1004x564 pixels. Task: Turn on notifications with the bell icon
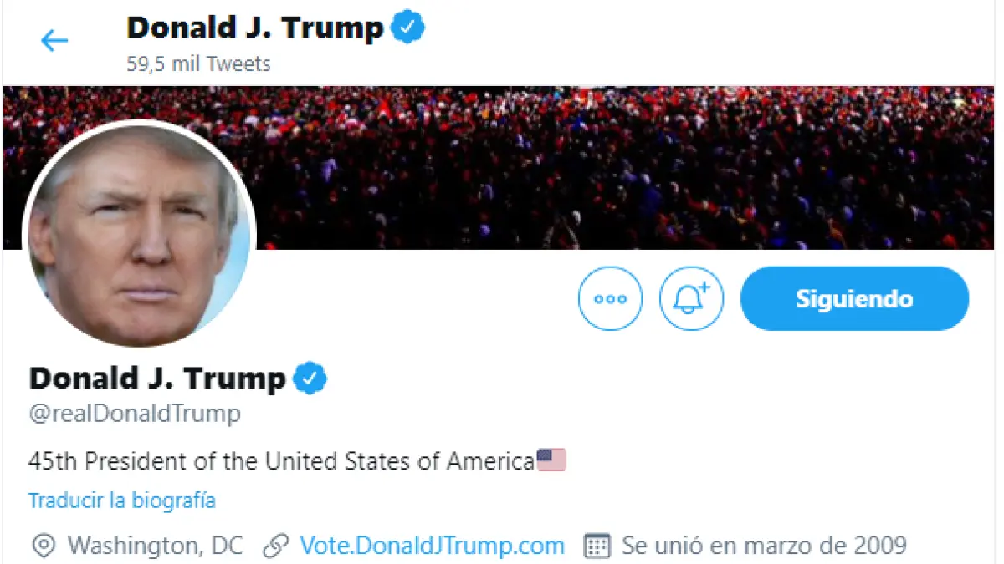coord(691,298)
